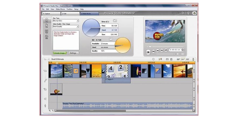Image resolution: width=238 pixels, height=119 pixels.
Task: Switch to timeline view mode
Action: 183,59
